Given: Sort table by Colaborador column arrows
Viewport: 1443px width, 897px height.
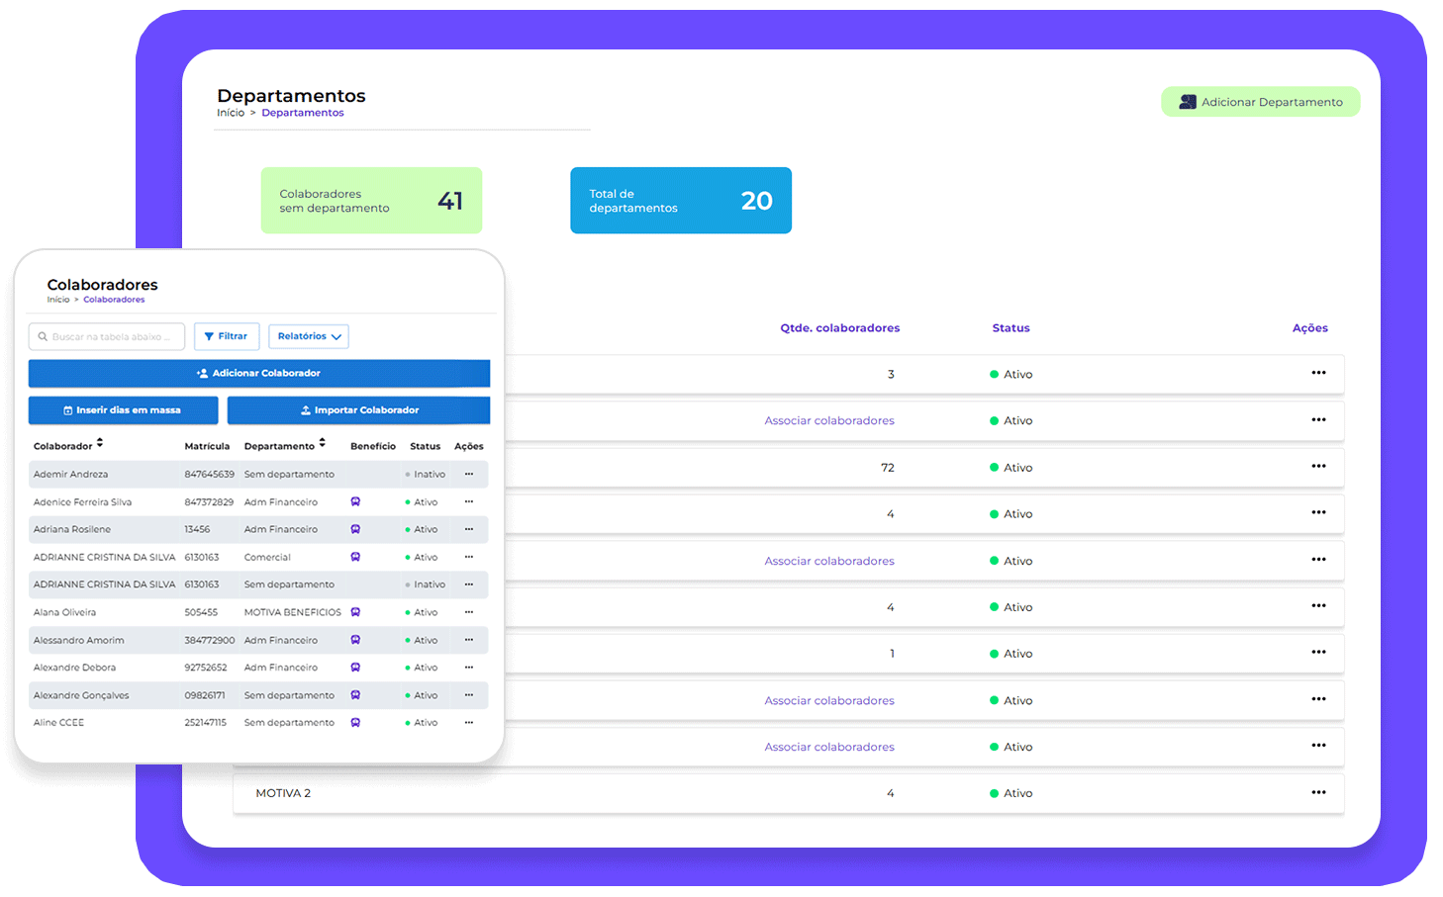Looking at the screenshot, I should click(x=100, y=444).
